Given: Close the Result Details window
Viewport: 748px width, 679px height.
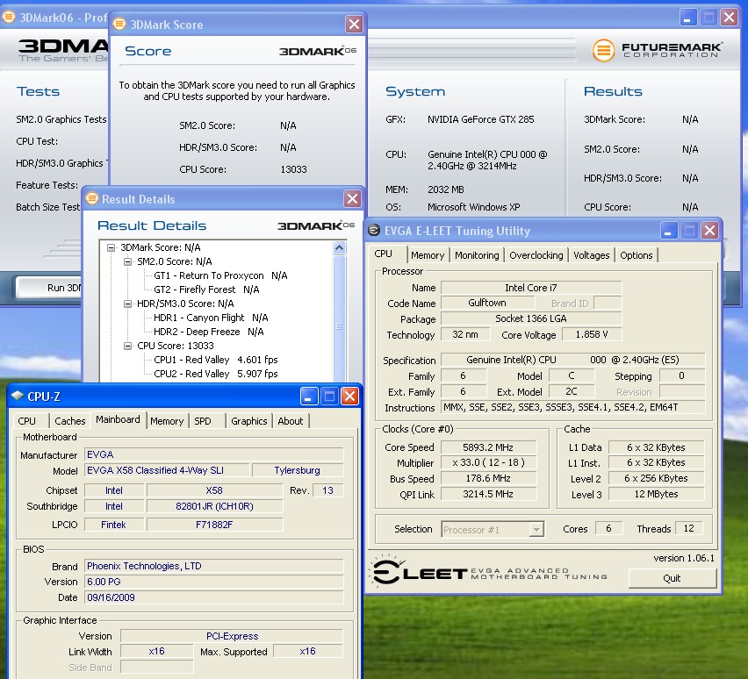Looking at the screenshot, I should point(352,199).
